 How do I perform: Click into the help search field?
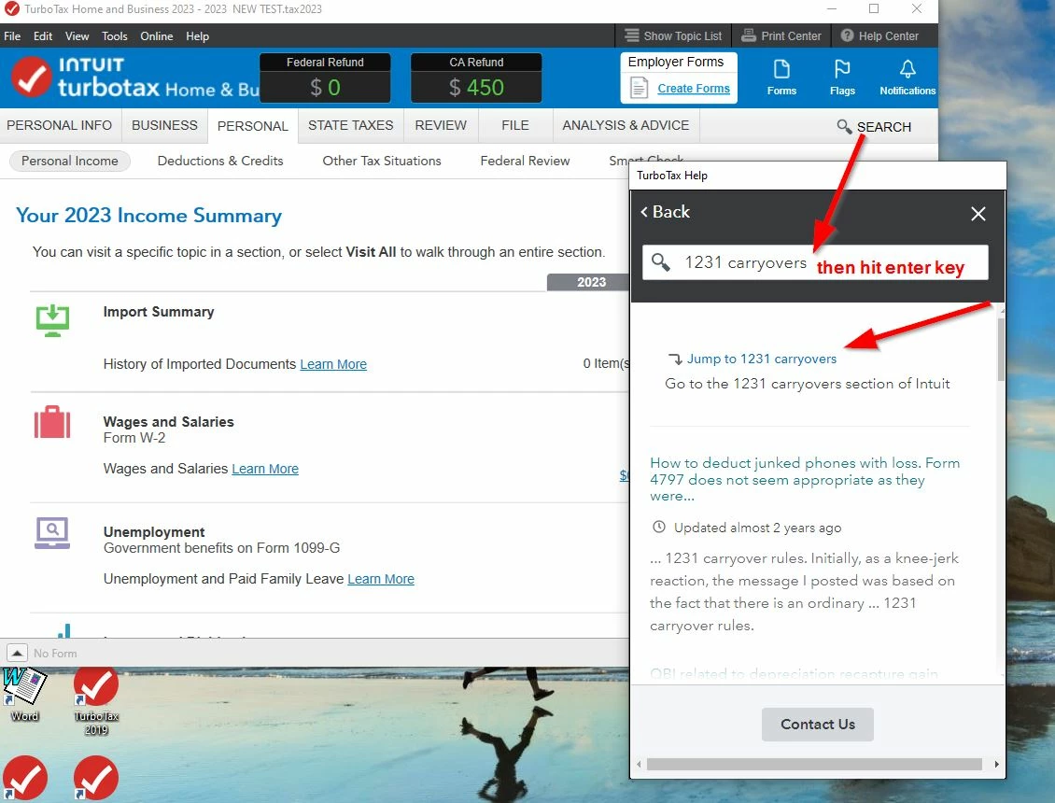point(815,261)
